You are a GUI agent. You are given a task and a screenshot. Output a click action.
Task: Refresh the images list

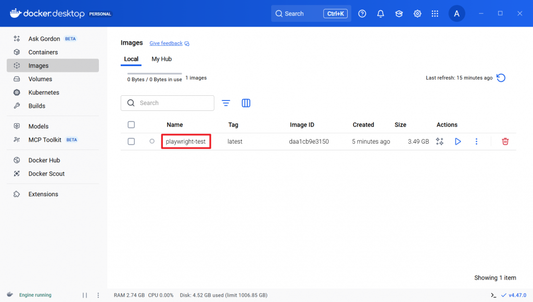(x=501, y=78)
